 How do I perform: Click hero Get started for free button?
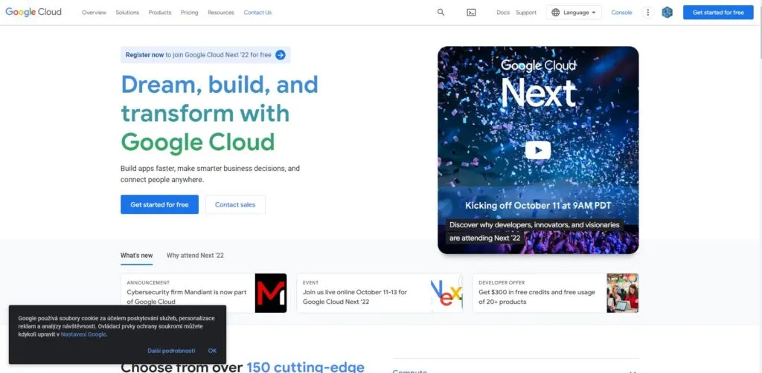[159, 204]
